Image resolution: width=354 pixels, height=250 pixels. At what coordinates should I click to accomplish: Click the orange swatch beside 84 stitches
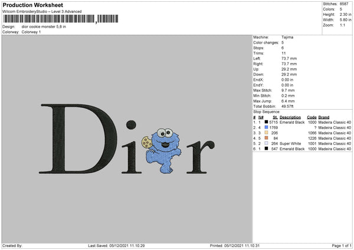pyautogui.click(x=267, y=138)
